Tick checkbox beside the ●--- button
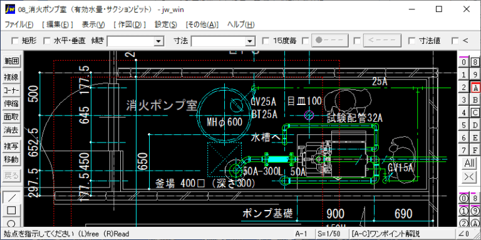This screenshot has height=240, width=481. [306, 41]
